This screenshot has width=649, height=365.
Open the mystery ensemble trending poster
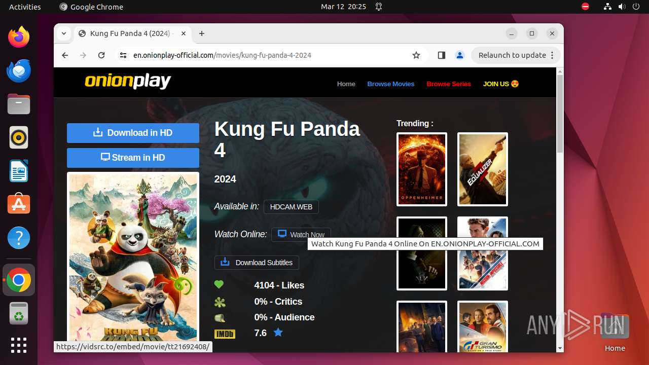tap(422, 326)
